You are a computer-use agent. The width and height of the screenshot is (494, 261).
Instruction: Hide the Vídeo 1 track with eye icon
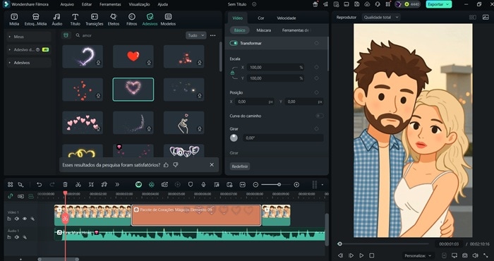(25, 219)
